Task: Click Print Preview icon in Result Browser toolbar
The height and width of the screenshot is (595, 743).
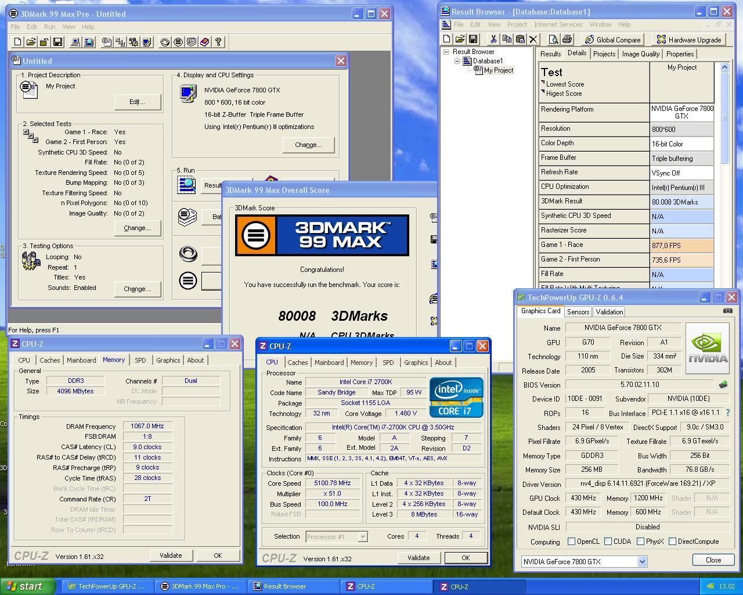Action: coord(553,40)
